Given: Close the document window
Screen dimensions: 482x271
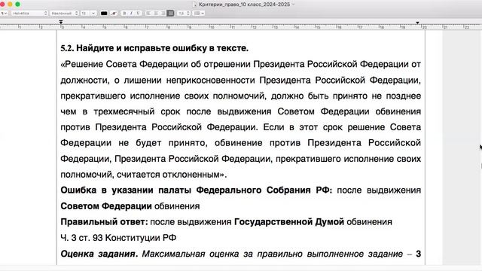Looking at the screenshot, I should (2, 5).
